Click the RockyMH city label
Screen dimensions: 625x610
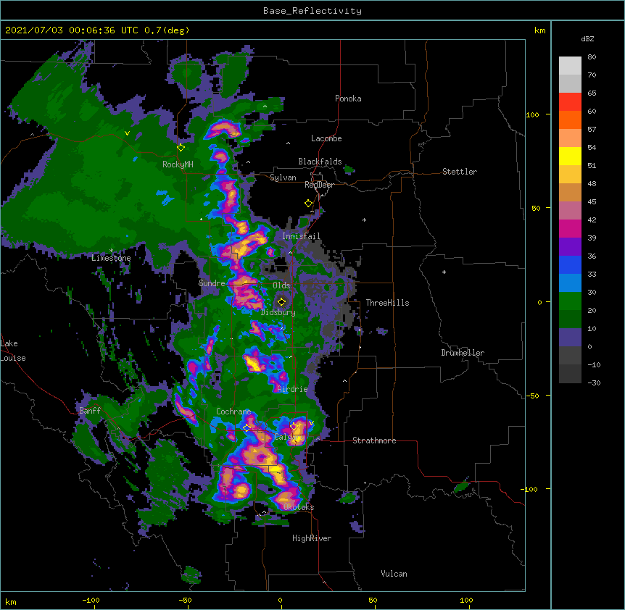[x=178, y=164]
